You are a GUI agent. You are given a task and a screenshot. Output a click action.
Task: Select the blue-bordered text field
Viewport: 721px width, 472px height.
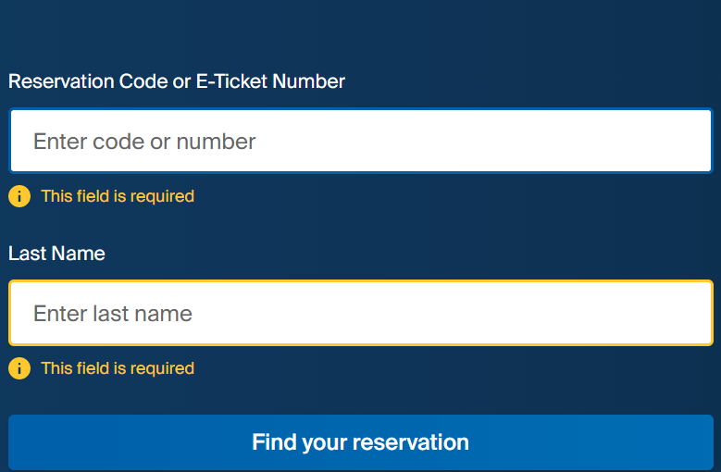click(x=361, y=141)
